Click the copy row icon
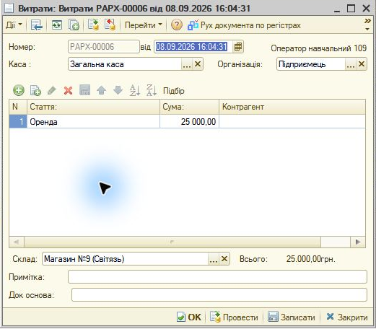 [x=35, y=90]
